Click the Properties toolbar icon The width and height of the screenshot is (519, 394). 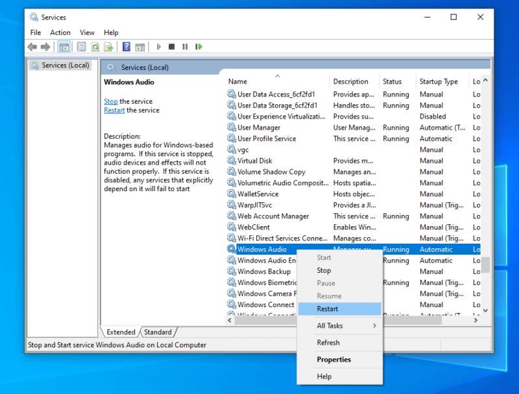coord(82,47)
